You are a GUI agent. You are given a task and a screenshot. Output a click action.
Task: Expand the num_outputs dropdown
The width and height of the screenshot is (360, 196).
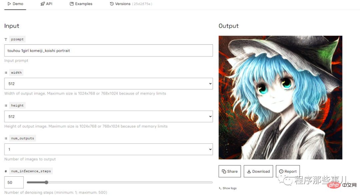pos(109,149)
